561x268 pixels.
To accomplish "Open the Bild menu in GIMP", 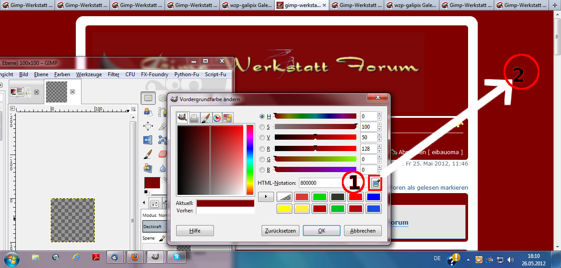I will 24,74.
